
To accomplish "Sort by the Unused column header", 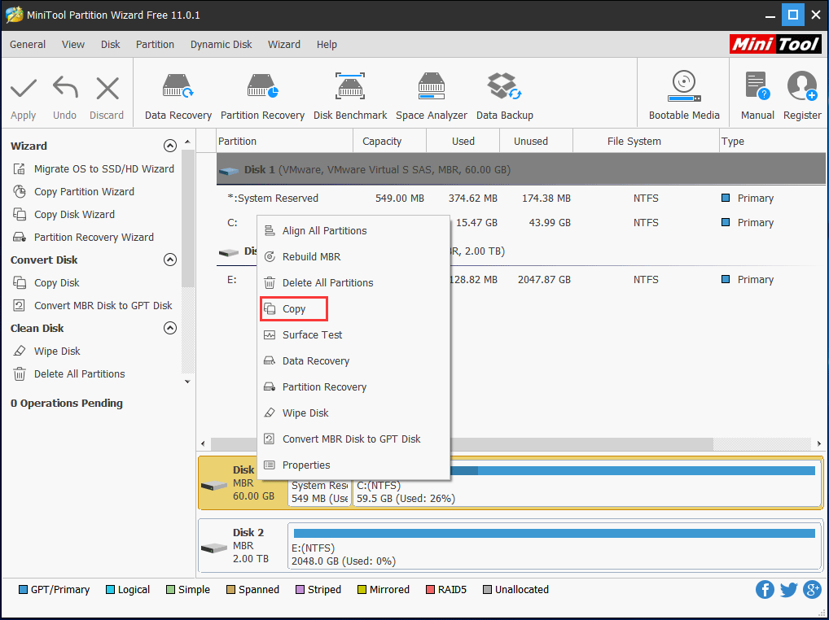I will click(x=536, y=141).
